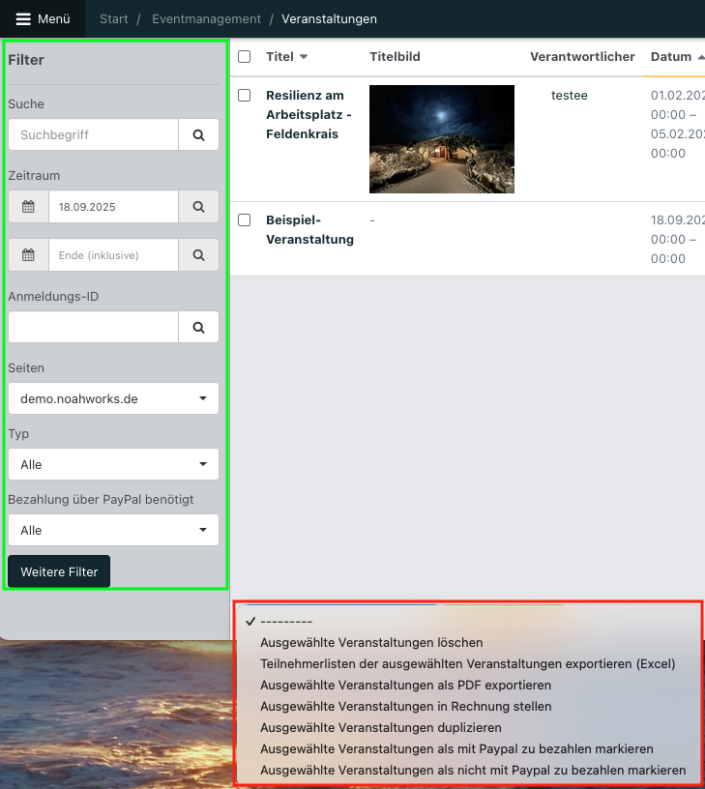705x789 pixels.
Task: Click the Verantwortlicher column header
Action: (x=582, y=57)
